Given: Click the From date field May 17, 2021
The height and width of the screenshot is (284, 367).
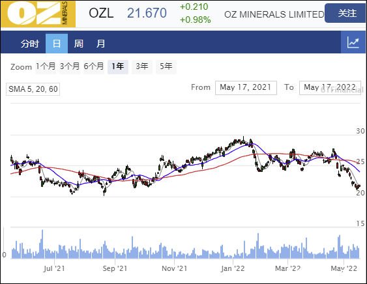Looking at the screenshot, I should point(246,88).
